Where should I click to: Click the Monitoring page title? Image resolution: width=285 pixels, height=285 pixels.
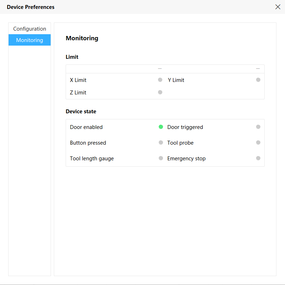(82, 38)
